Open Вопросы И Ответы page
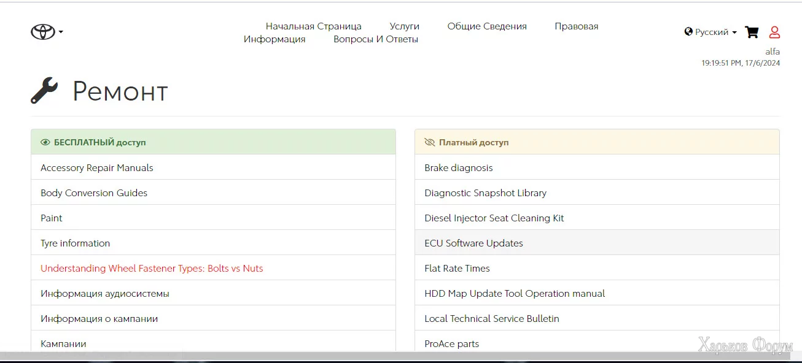 click(x=376, y=39)
